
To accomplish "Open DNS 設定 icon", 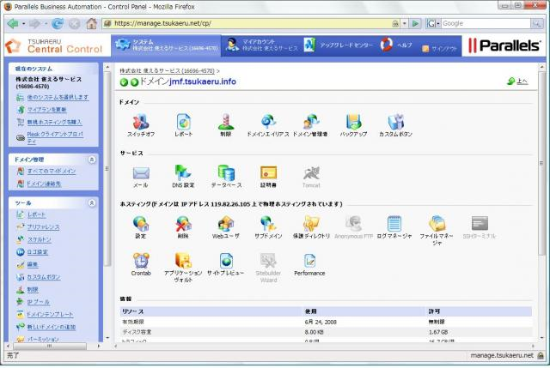I will click(183, 172).
